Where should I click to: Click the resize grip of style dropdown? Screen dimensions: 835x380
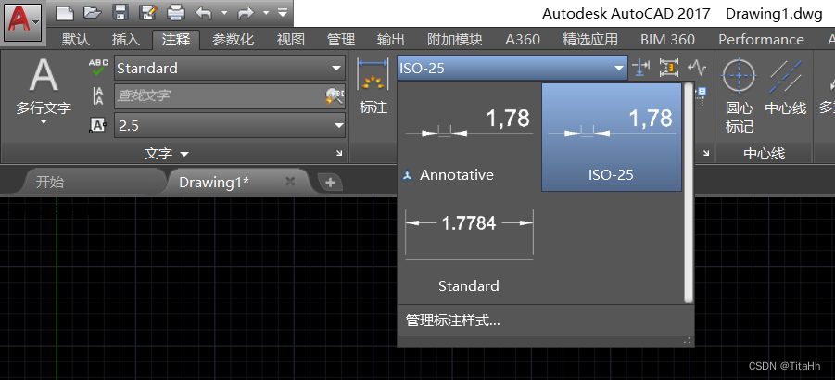(x=688, y=339)
